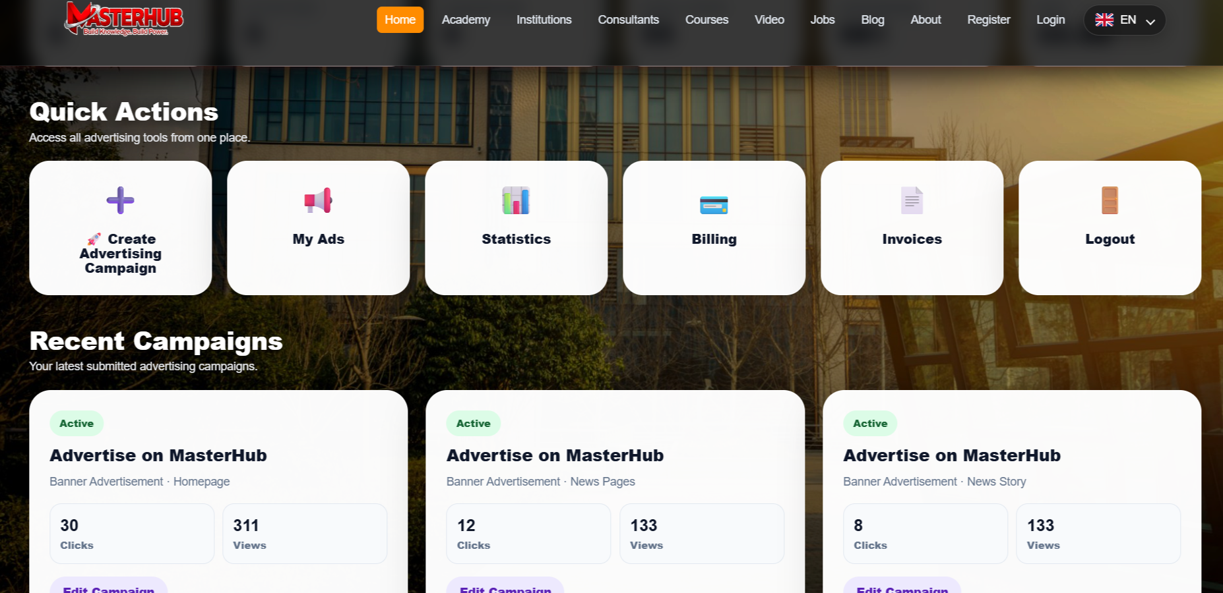The width and height of the screenshot is (1223, 593).
Task: Navigate to Jobs
Action: click(x=823, y=20)
